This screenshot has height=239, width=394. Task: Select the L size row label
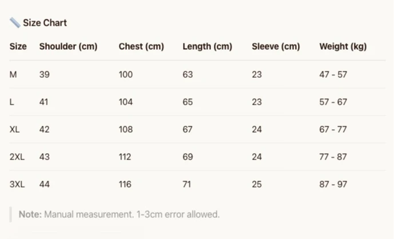click(x=12, y=102)
